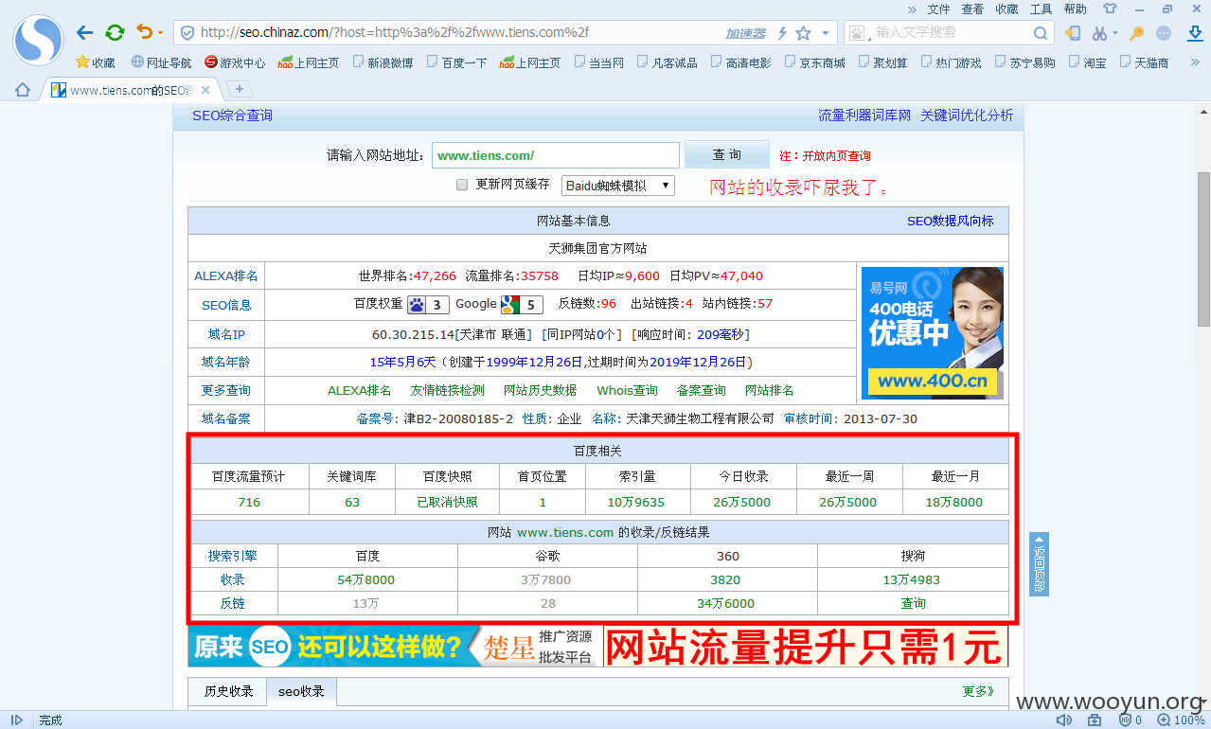Click the lightning accelerator icon
This screenshot has height=729, width=1211.
[783, 33]
